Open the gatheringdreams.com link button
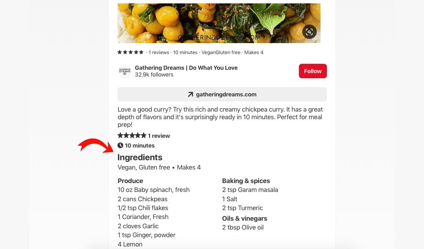 click(x=222, y=94)
